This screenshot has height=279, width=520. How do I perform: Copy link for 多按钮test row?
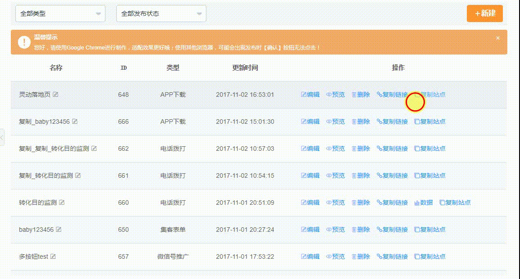pos(392,256)
